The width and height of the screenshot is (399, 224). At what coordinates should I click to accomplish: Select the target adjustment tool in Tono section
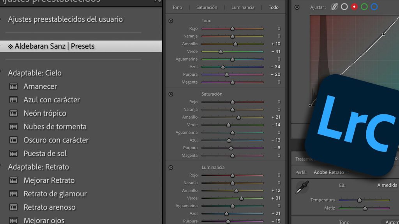171,21
